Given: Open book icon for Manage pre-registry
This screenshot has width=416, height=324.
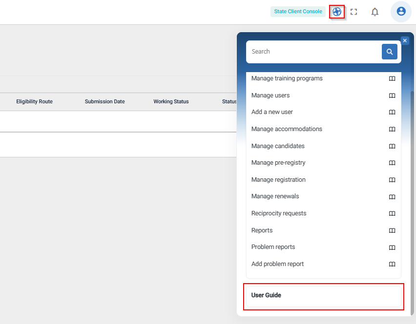Looking at the screenshot, I should coord(392,163).
